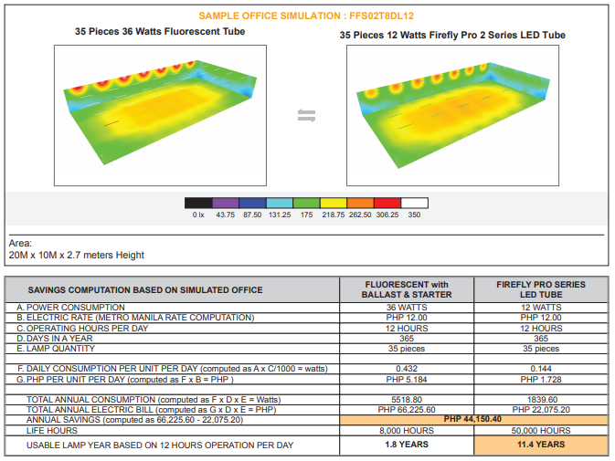Click 'FIREFLY PRO SERIES LED TUBE' column header
This screenshot has width=615, height=461.
(541, 289)
